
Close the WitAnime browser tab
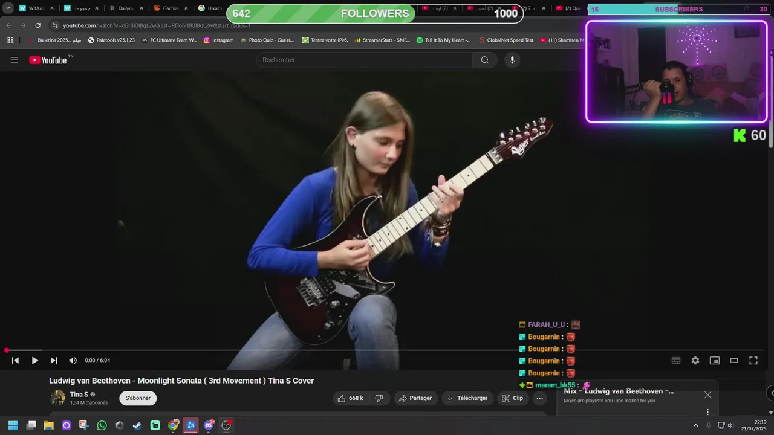52,8
